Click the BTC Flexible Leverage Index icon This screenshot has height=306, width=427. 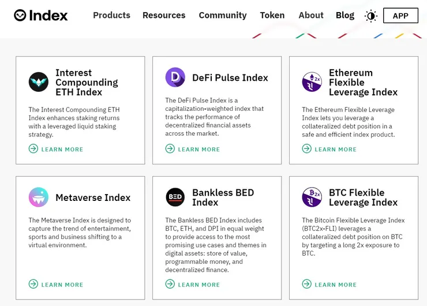[312, 197]
